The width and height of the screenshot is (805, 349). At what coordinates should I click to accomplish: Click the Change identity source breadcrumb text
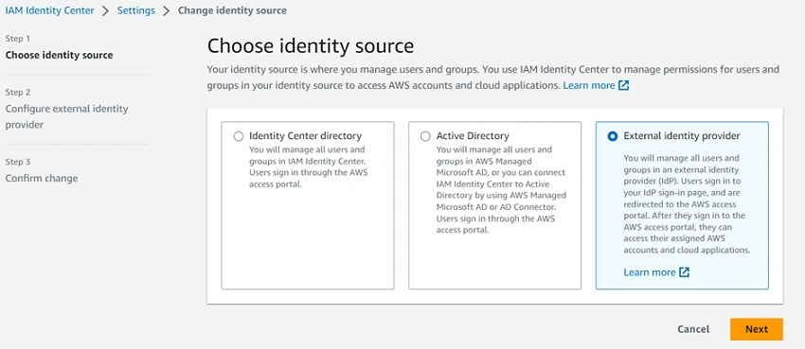pos(232,10)
